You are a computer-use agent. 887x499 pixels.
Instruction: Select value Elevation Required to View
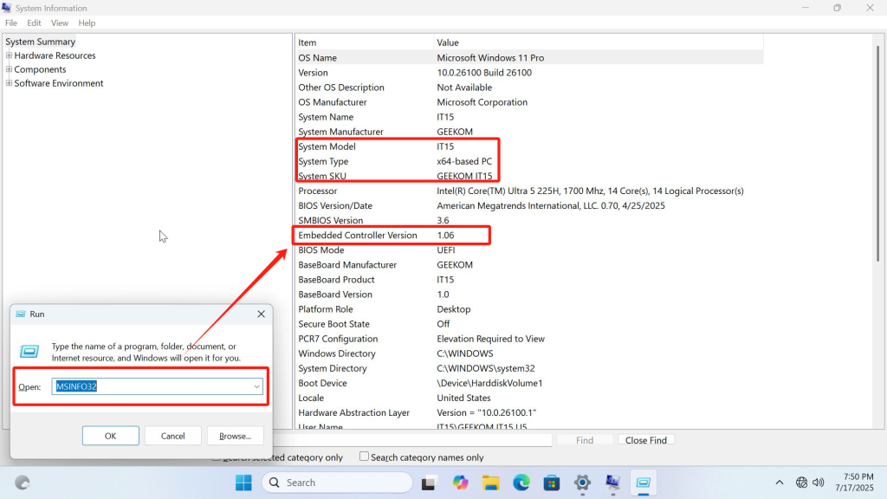click(490, 339)
